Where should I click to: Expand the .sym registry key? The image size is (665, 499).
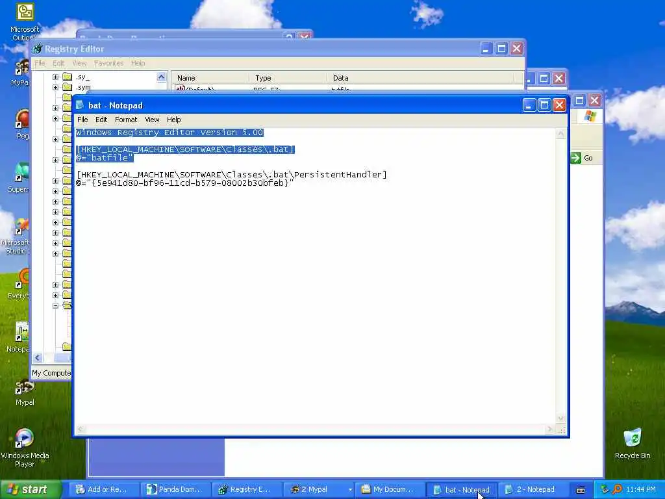point(55,88)
